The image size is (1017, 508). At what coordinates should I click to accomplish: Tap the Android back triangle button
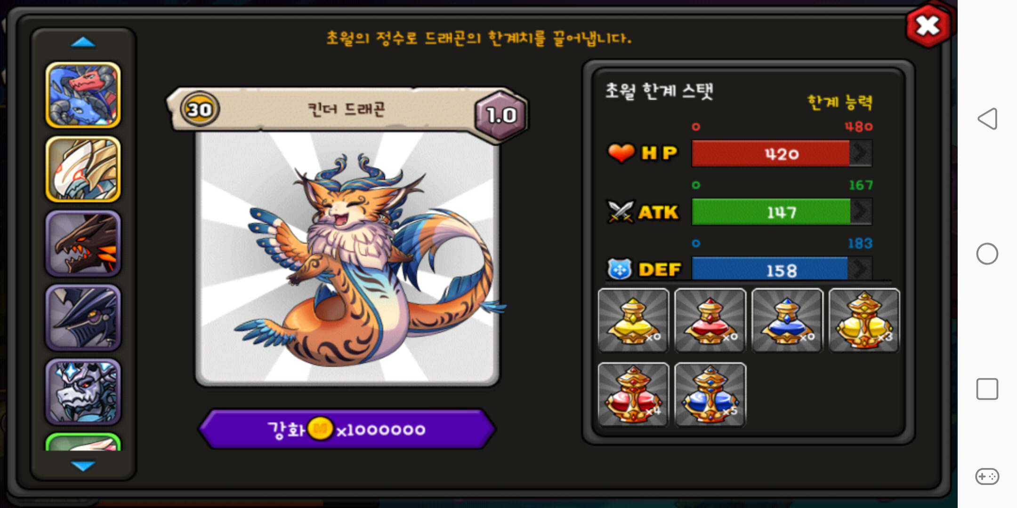987,119
